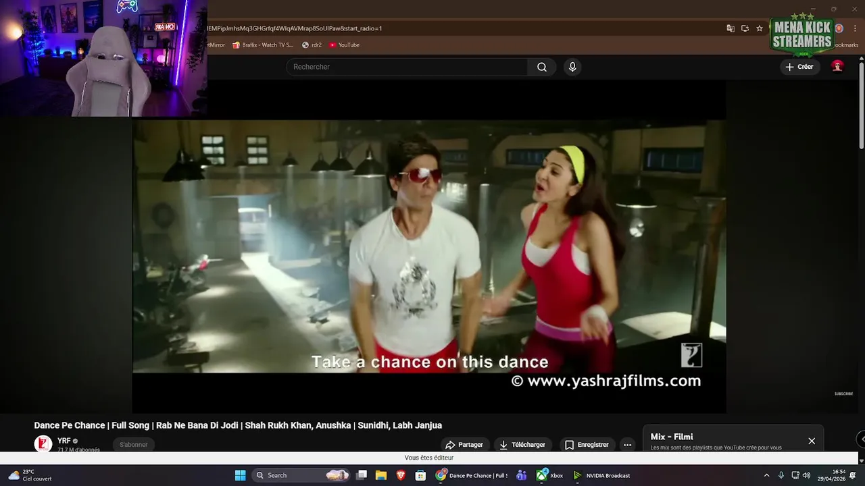
Task: Select the video title text 'Dance Pe Chance'
Action: pos(70,425)
